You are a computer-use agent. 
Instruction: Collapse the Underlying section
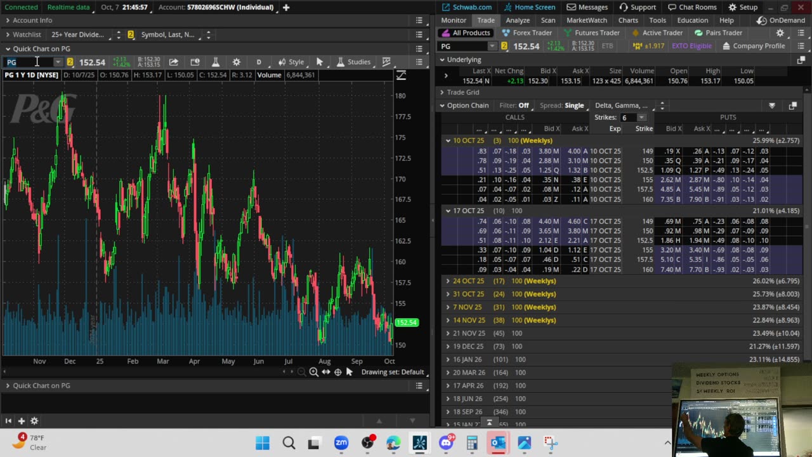coord(442,60)
